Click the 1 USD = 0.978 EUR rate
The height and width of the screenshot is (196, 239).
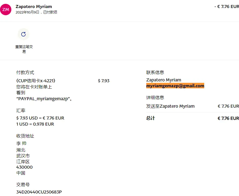click(x=35, y=124)
